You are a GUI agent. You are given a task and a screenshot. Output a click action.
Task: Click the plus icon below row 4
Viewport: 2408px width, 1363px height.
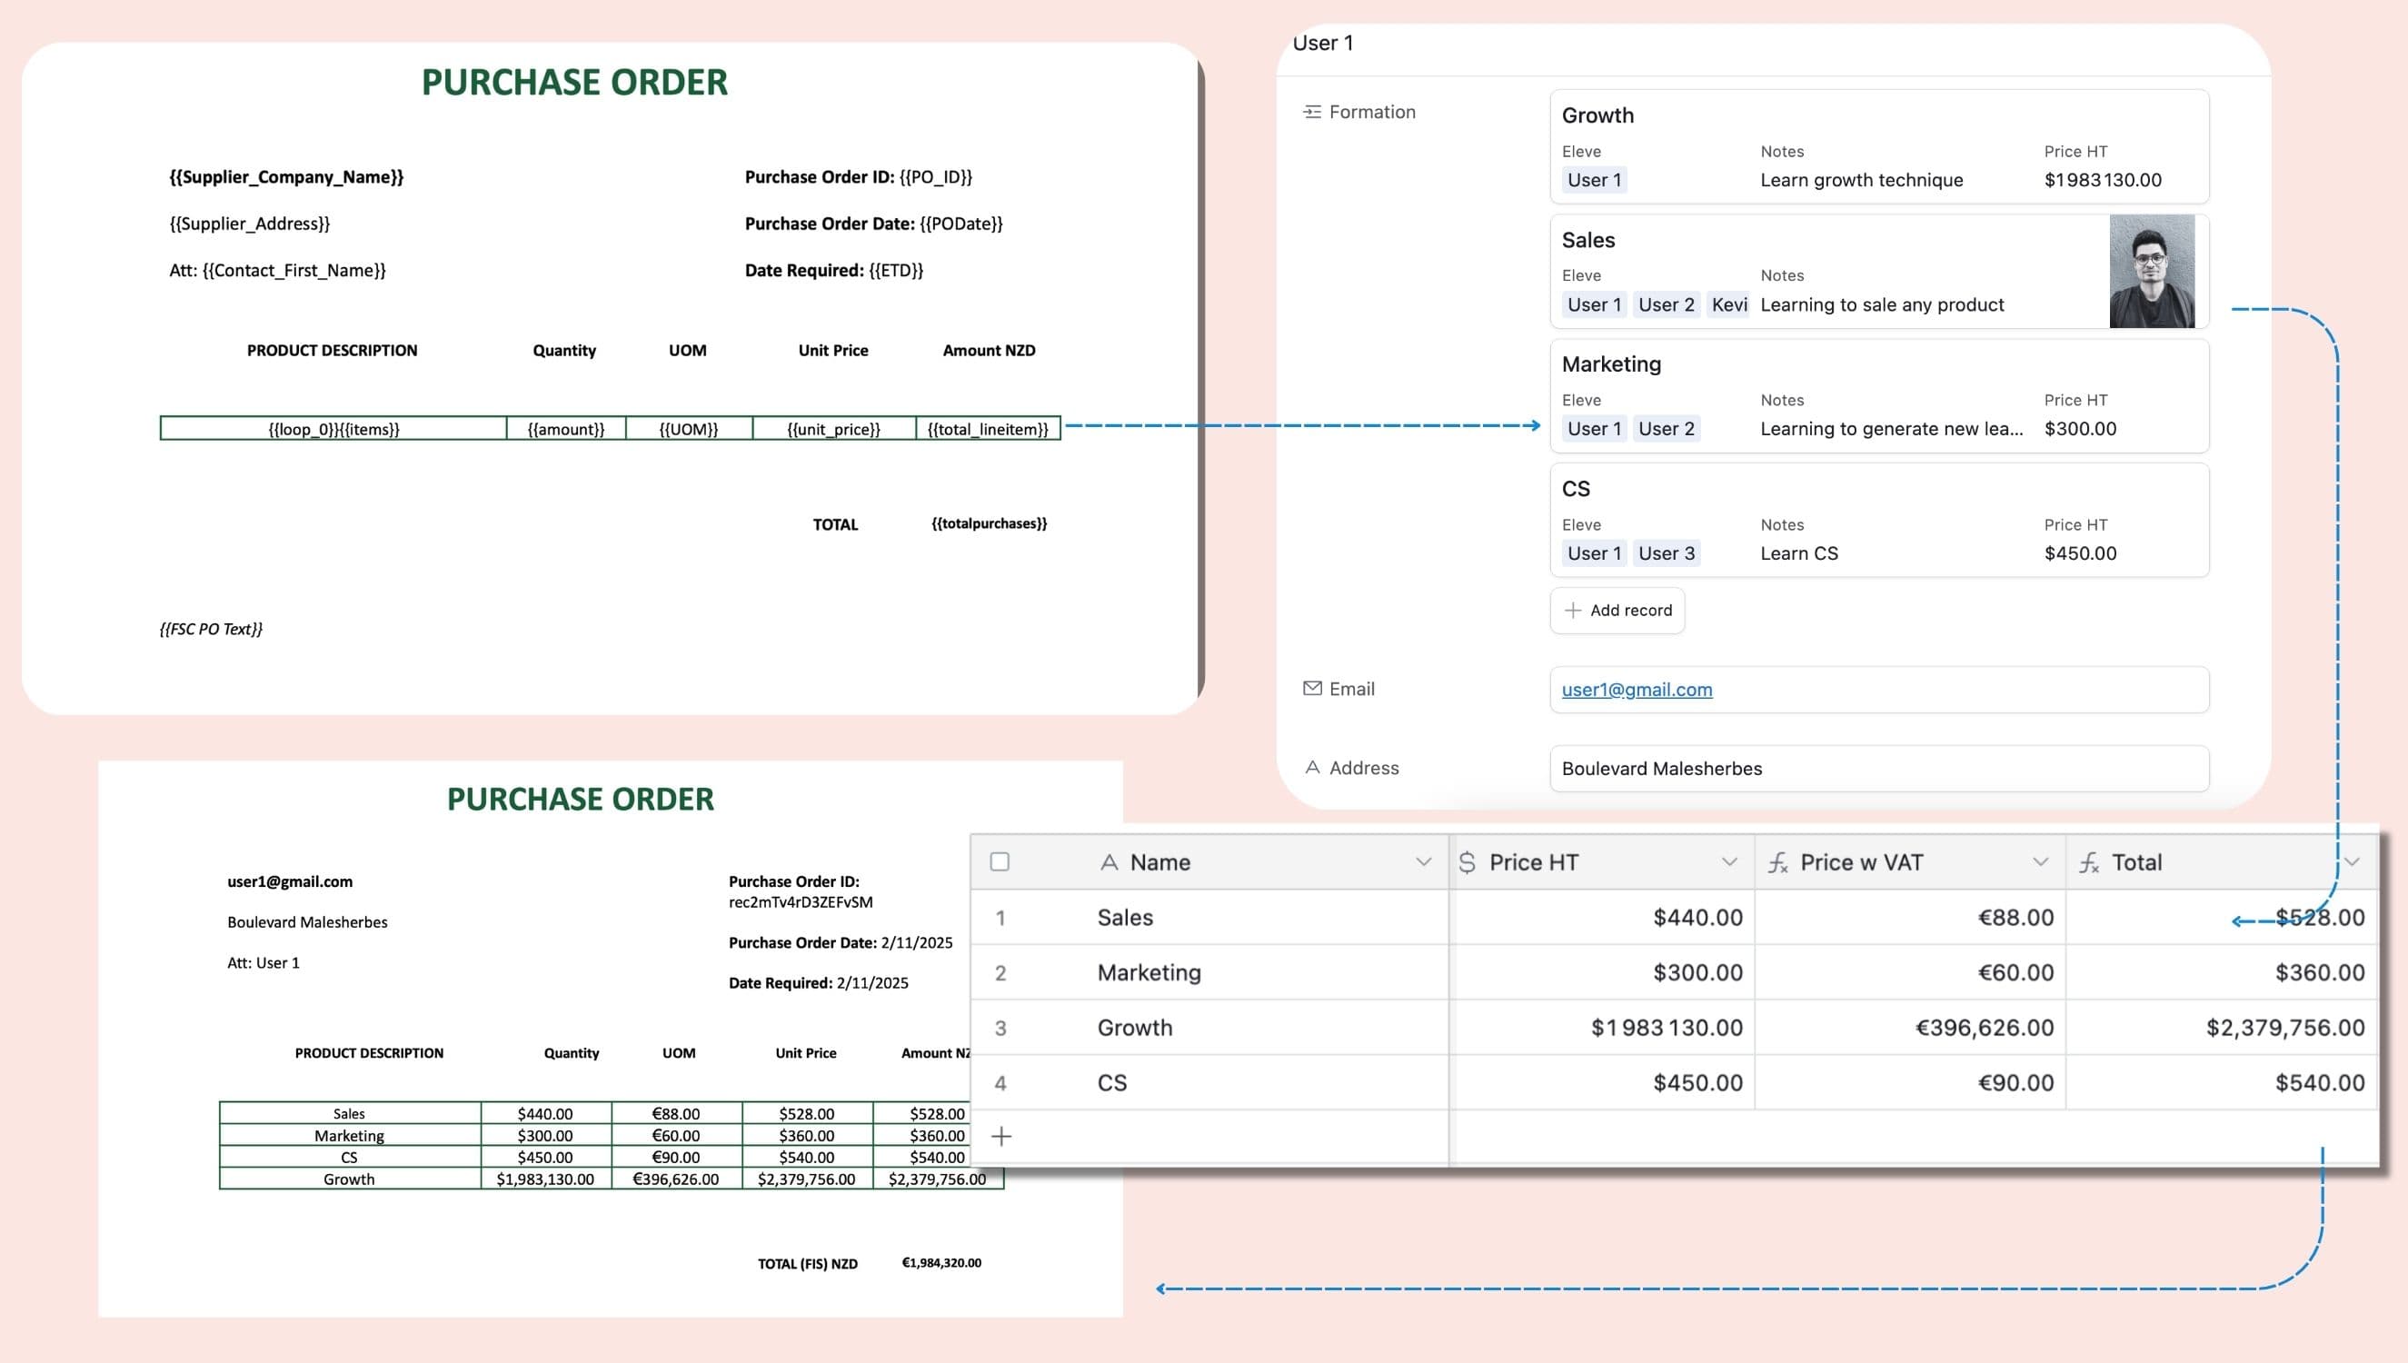[x=1001, y=1136]
